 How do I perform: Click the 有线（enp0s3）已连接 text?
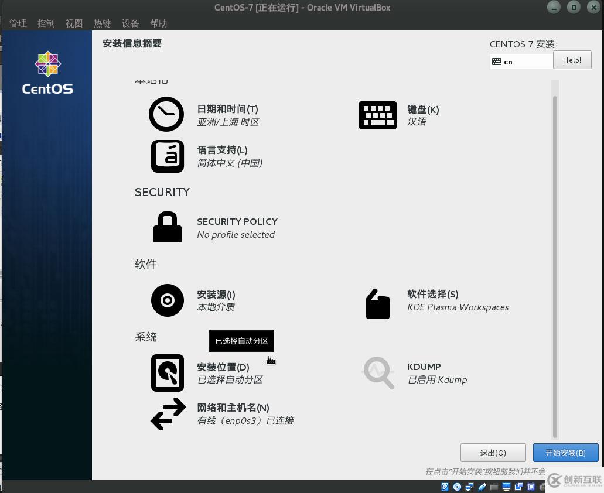pos(245,420)
